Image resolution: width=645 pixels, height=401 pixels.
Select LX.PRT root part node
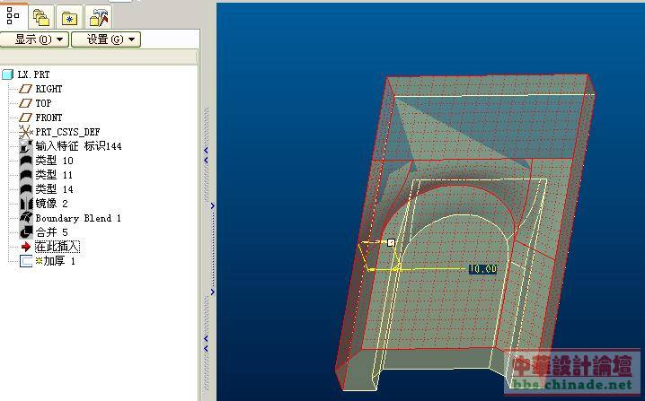[33, 74]
